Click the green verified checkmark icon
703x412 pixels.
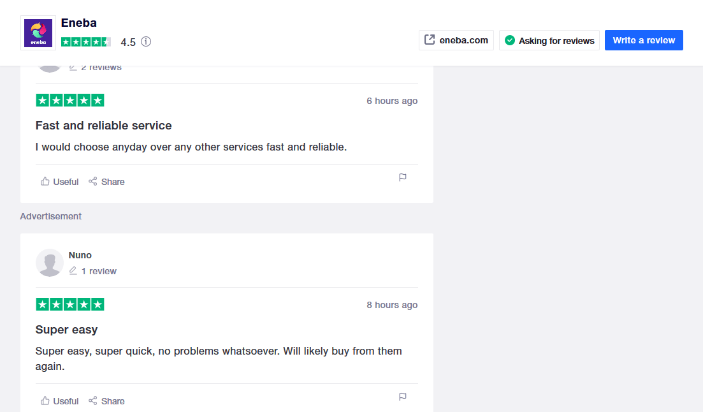tap(510, 40)
